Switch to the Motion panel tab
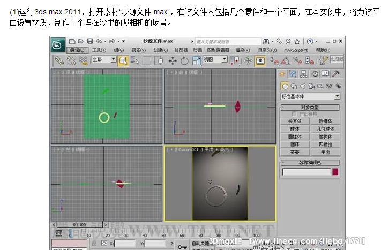 315,74
